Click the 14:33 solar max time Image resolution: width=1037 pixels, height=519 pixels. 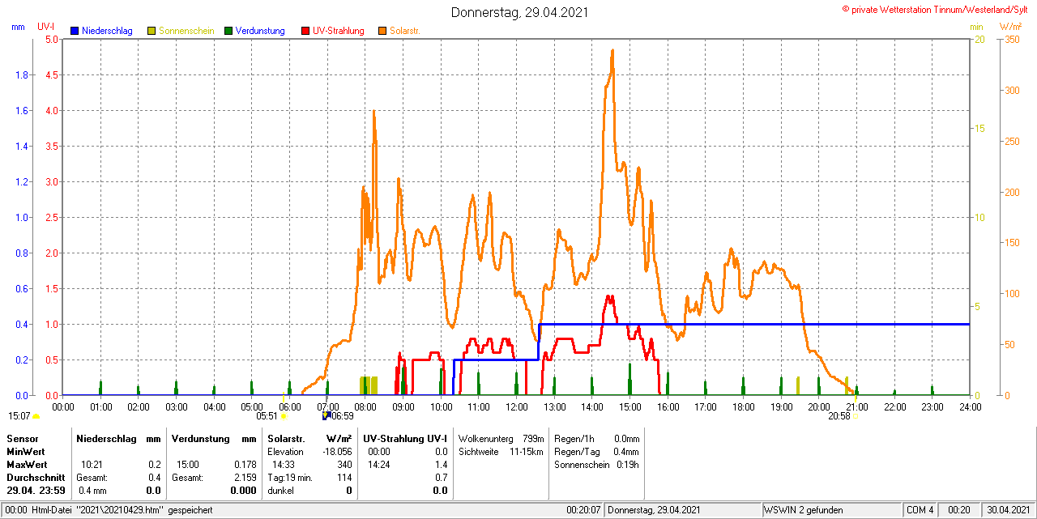click(x=283, y=465)
